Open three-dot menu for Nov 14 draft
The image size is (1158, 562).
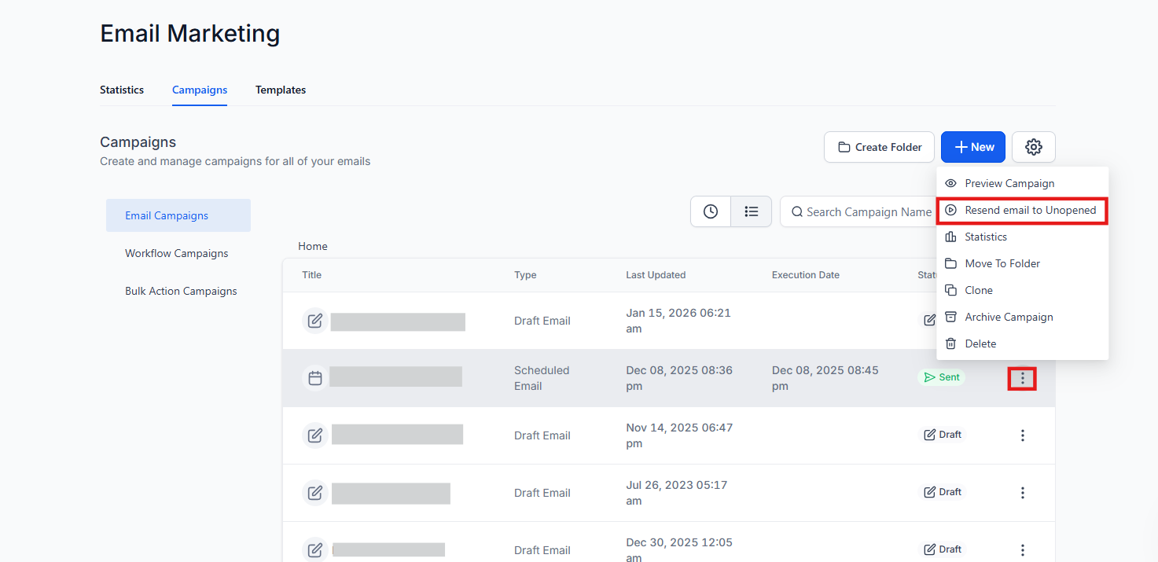coord(1022,435)
